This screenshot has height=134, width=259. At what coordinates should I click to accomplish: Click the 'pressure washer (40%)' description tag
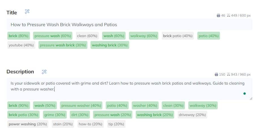tap(81, 105)
